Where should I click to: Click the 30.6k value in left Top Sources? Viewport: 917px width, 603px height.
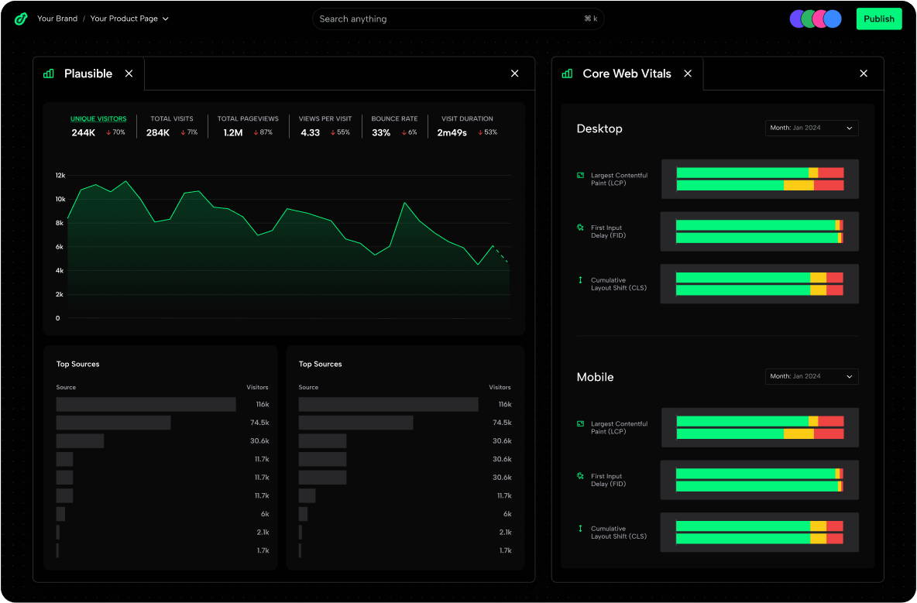pos(259,441)
